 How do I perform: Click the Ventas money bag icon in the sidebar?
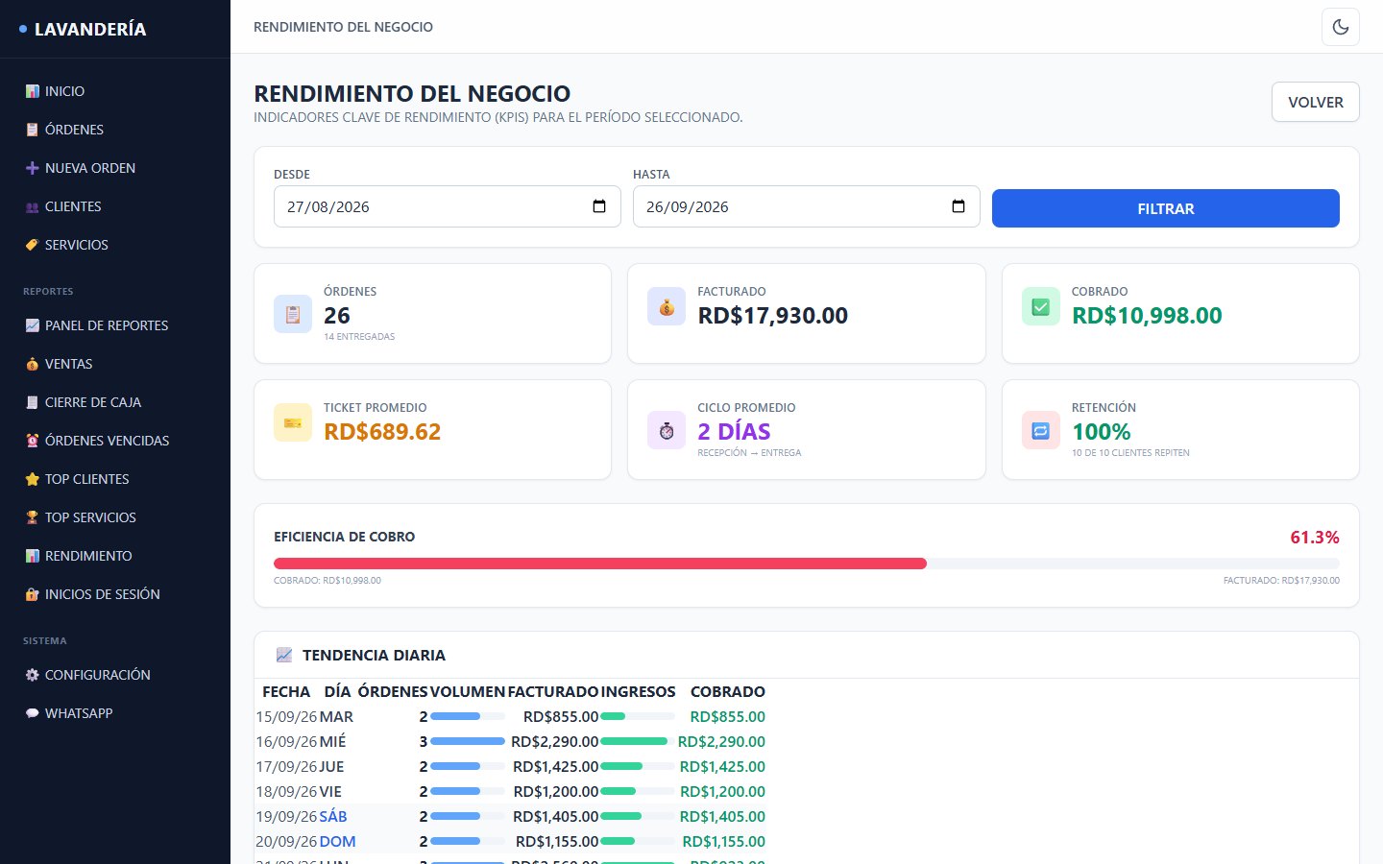pyautogui.click(x=33, y=364)
